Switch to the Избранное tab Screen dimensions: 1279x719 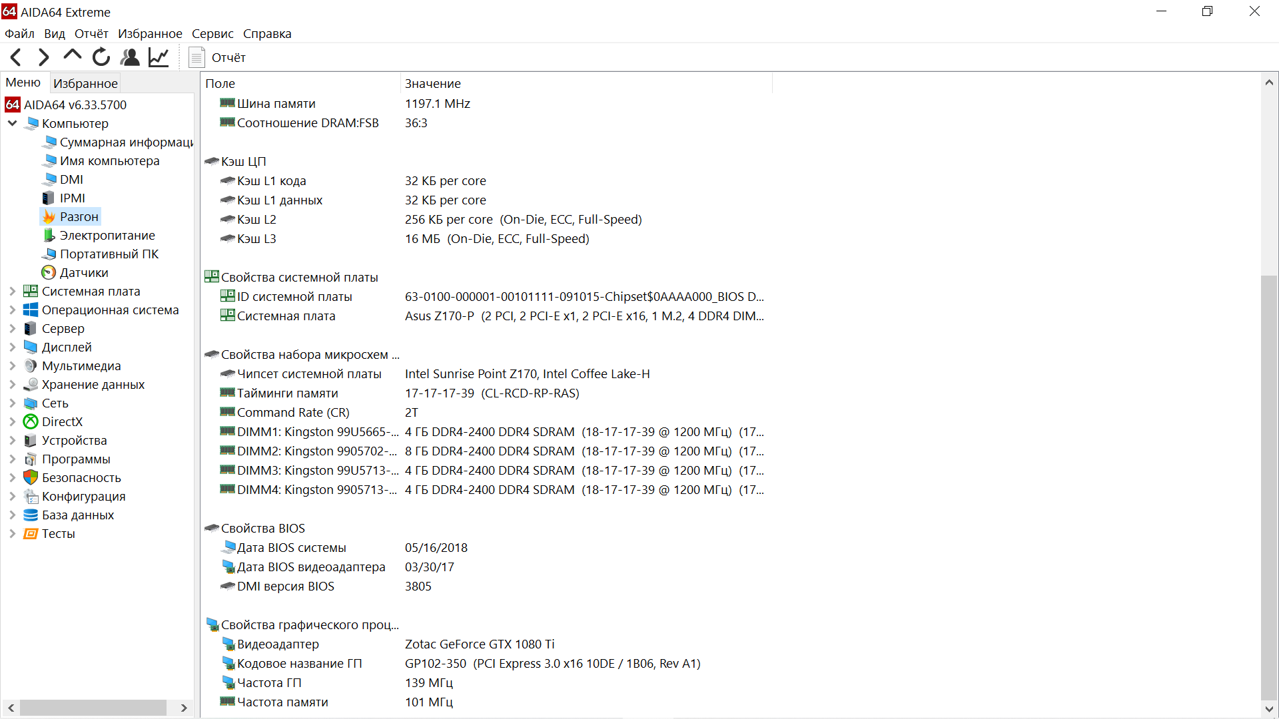click(x=85, y=83)
